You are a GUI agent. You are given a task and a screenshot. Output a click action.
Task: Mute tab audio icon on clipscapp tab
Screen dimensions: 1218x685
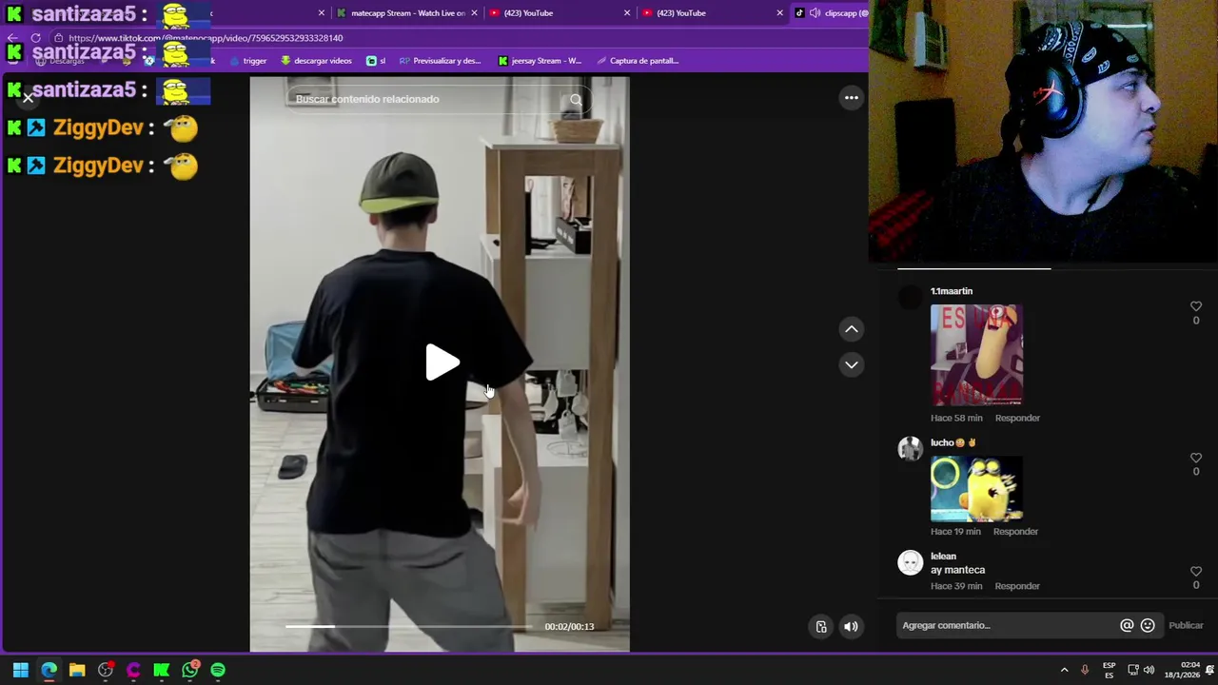814,13
